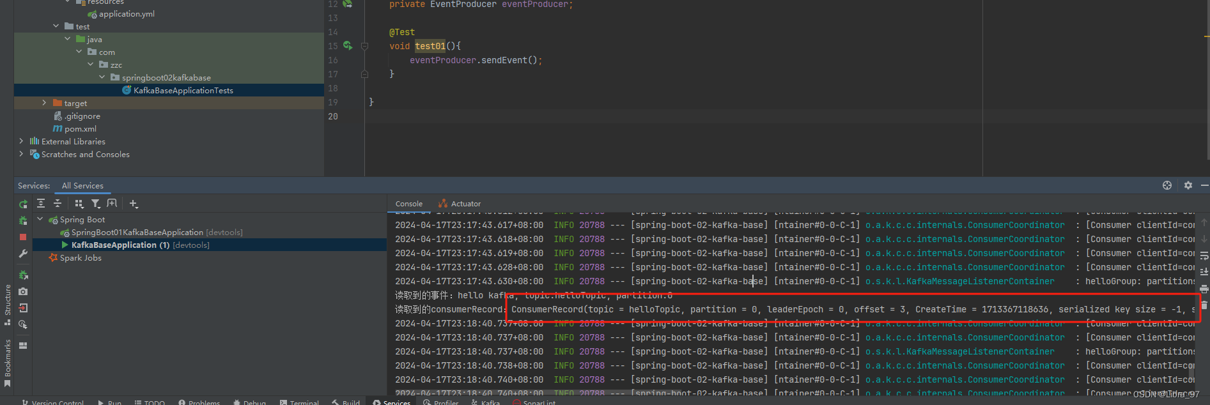The height and width of the screenshot is (405, 1210).
Task: Open the Profiler tool window
Action: [x=441, y=402]
